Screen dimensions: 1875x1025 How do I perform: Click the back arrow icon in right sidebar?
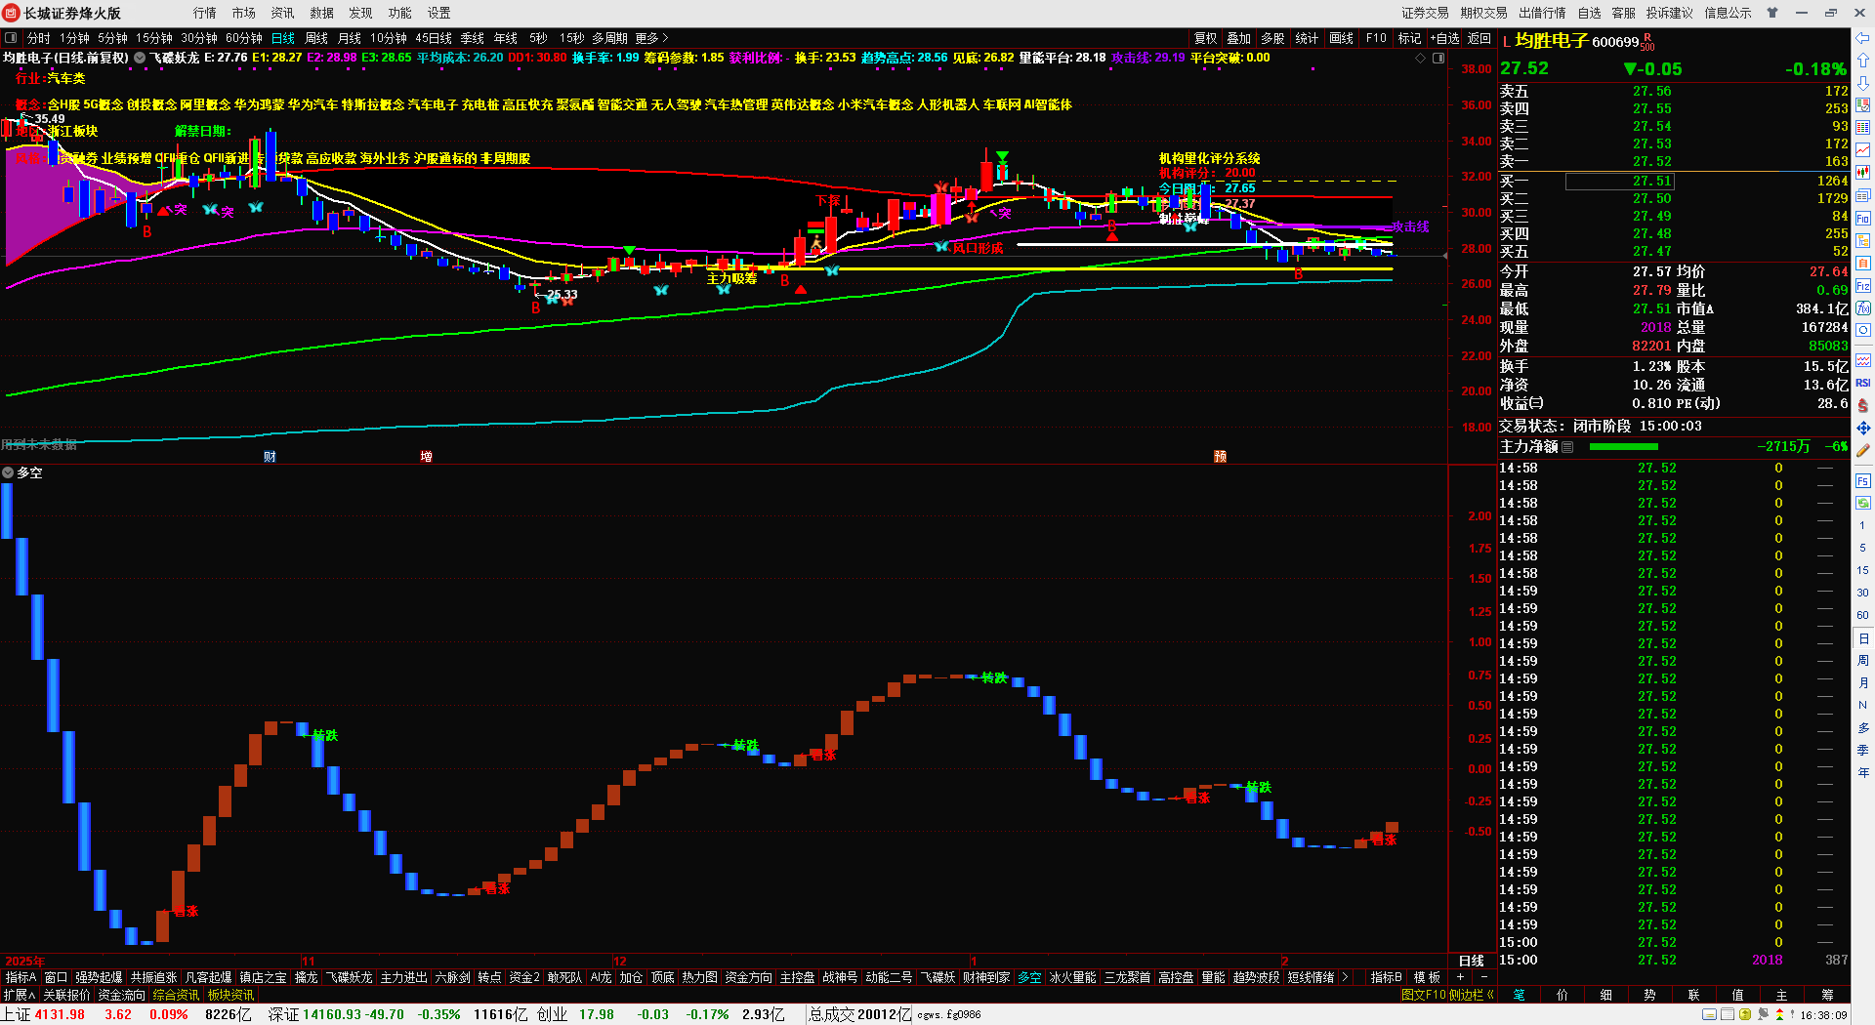point(1863,38)
